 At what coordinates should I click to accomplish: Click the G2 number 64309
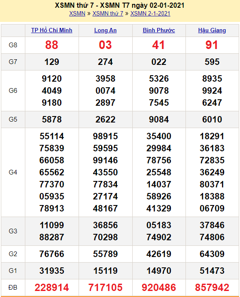click(212, 254)
